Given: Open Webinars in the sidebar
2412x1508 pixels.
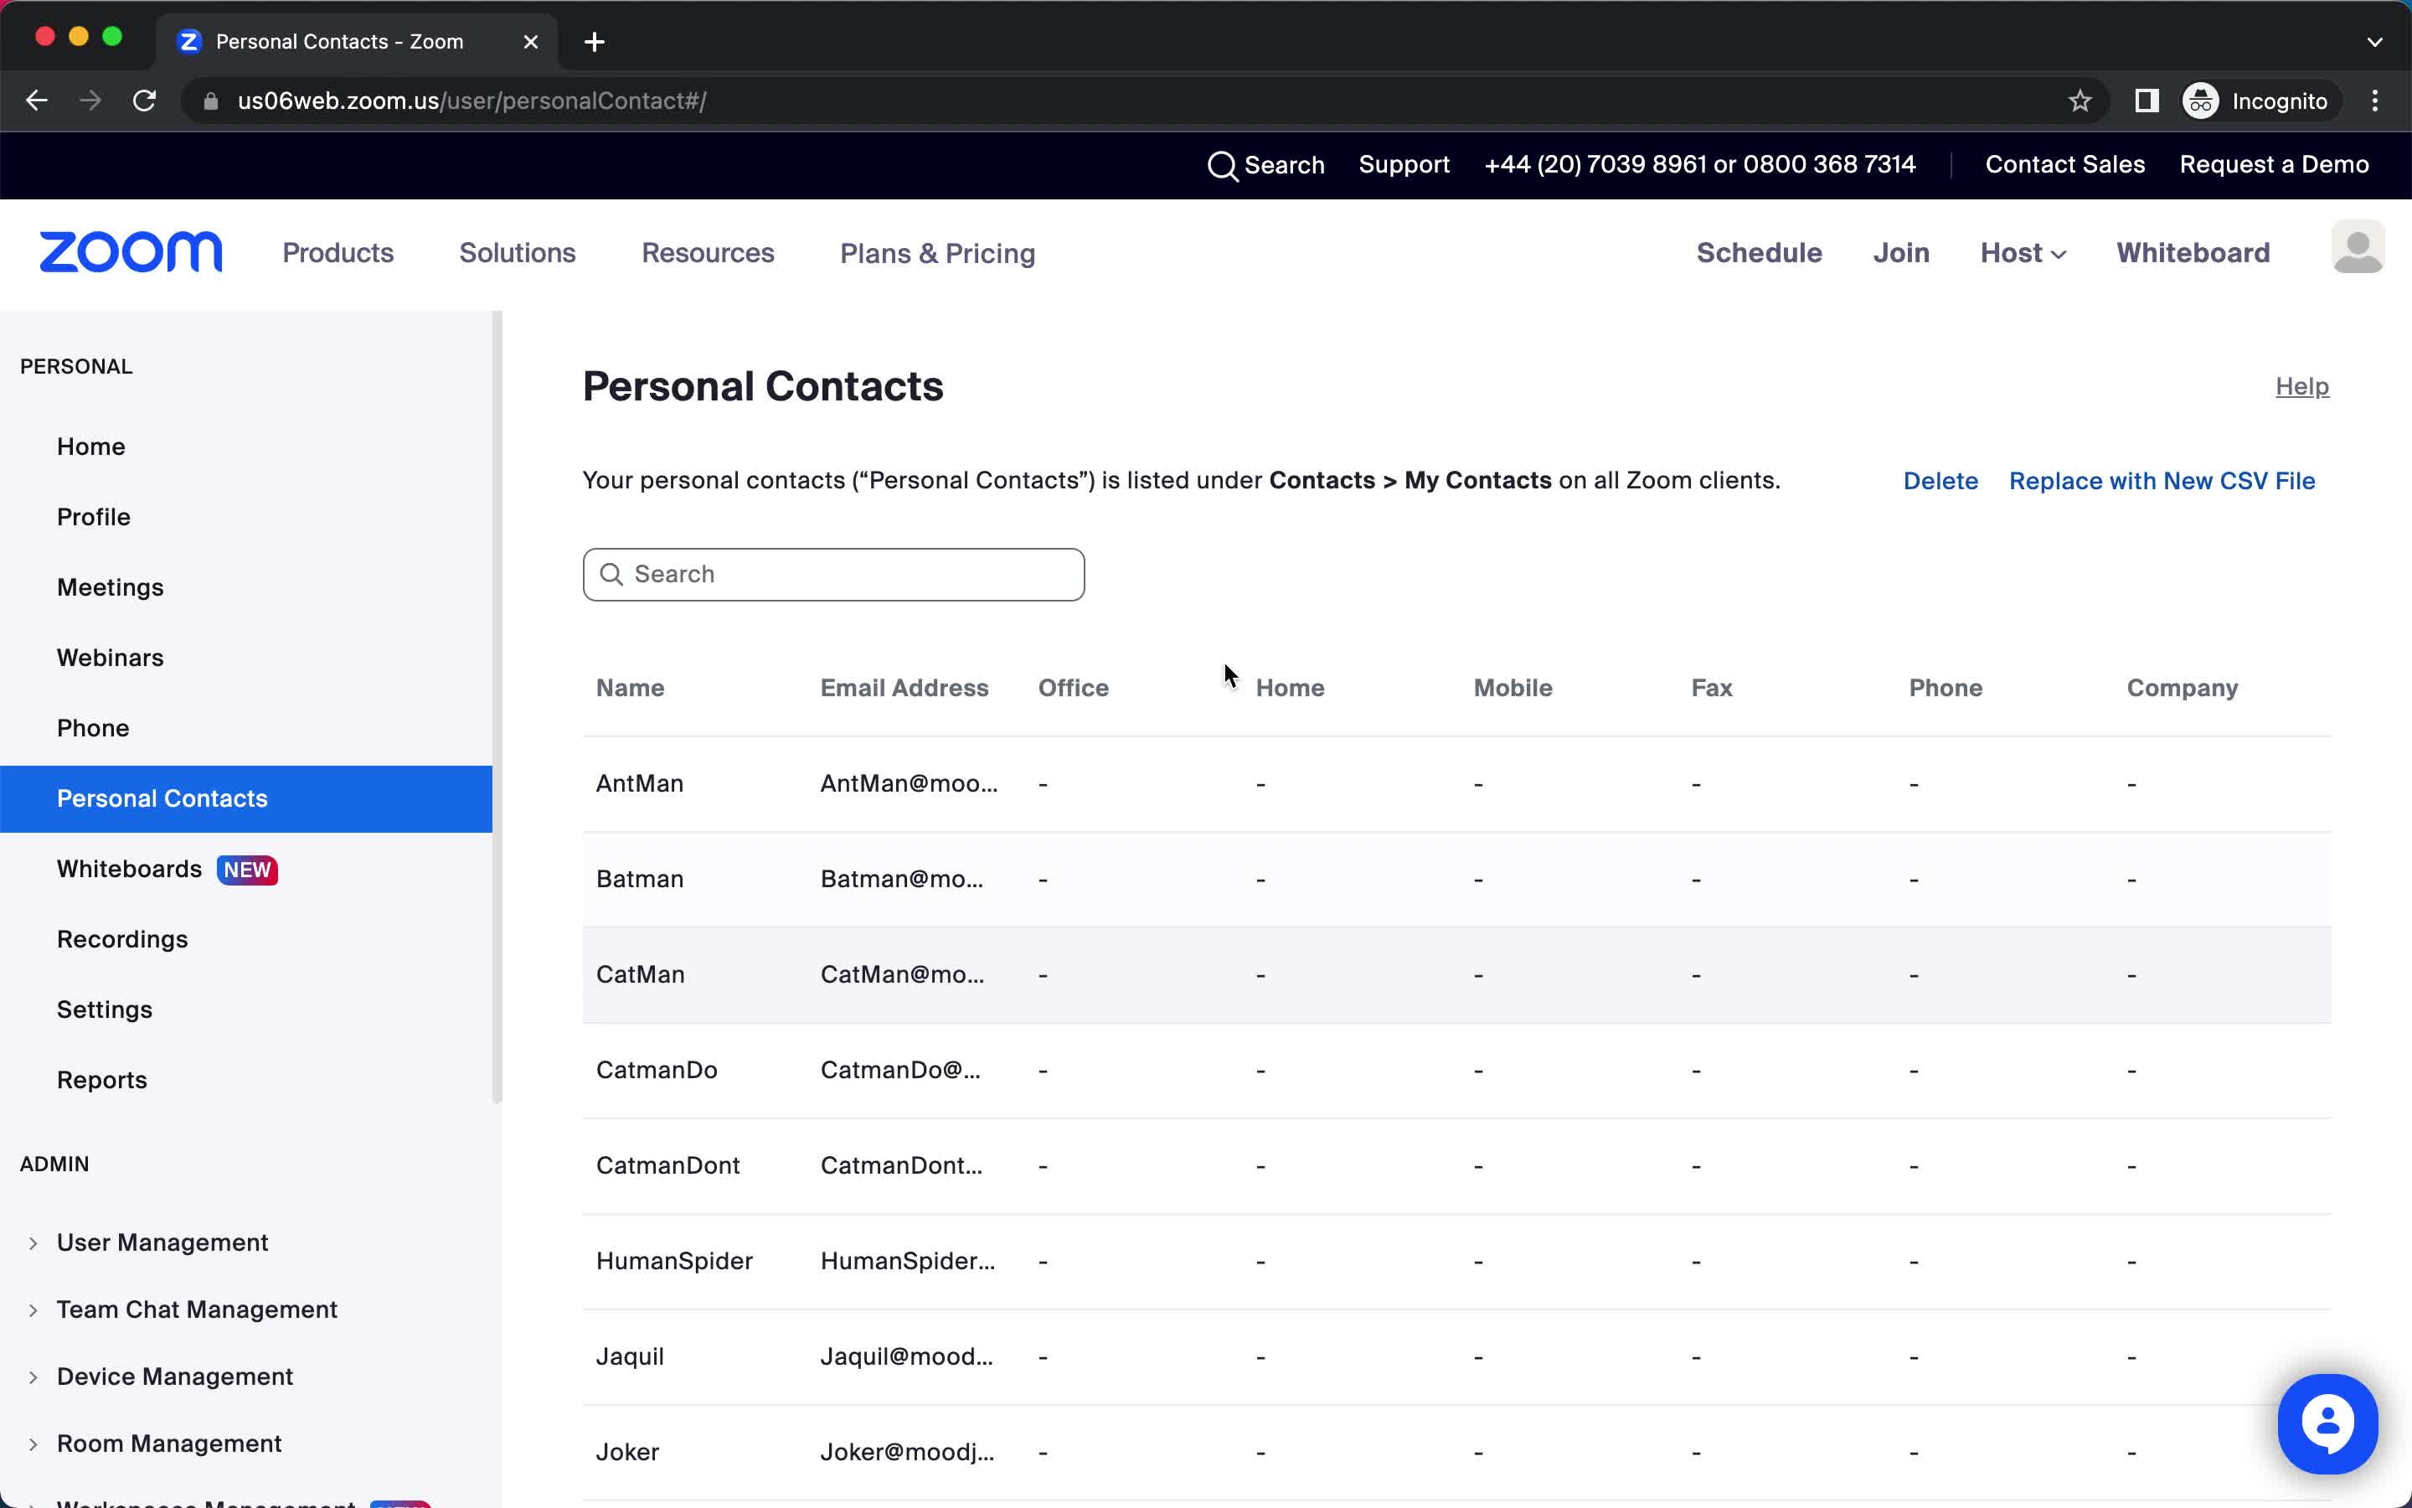Looking at the screenshot, I should pyautogui.click(x=111, y=658).
